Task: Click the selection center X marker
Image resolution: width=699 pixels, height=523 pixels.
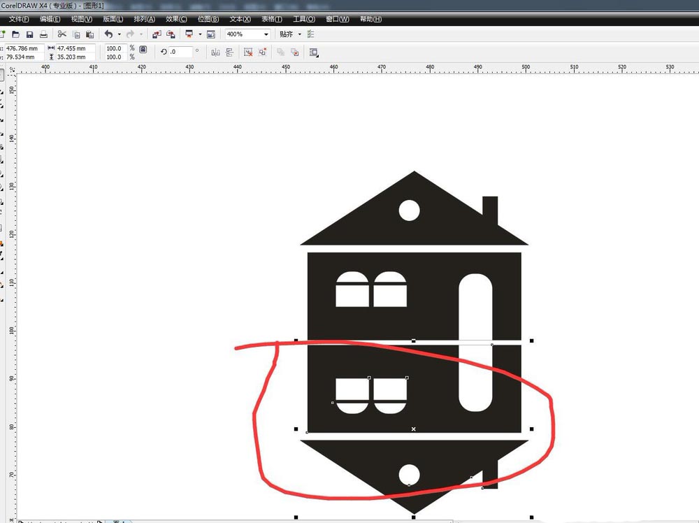Action: click(414, 429)
